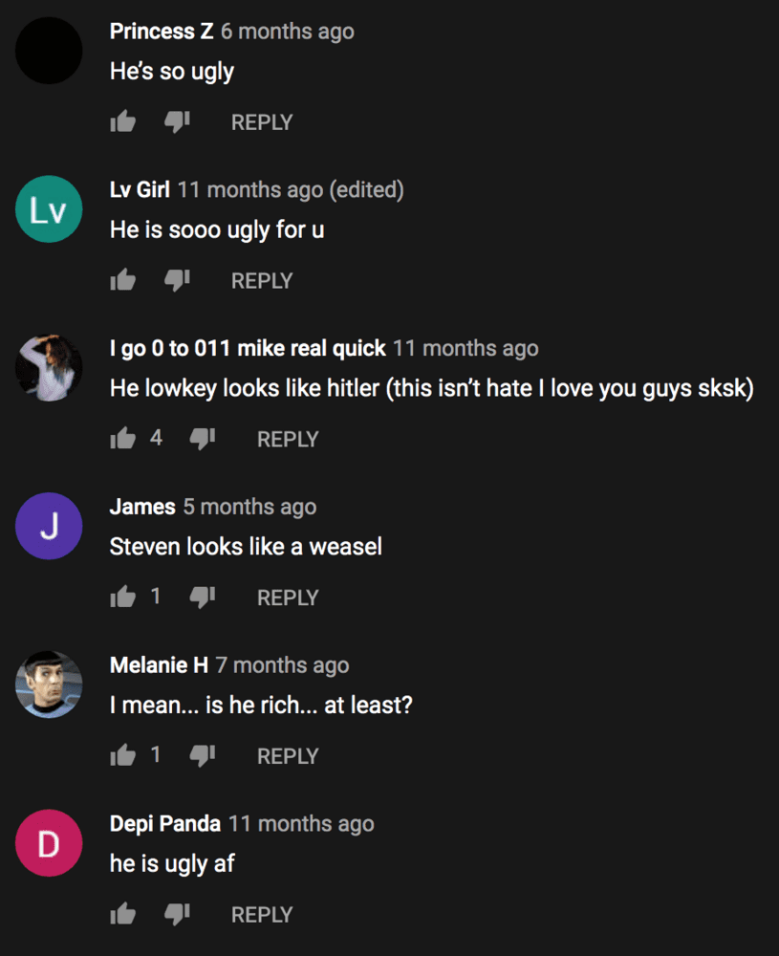Image resolution: width=779 pixels, height=956 pixels.
Task: Thumbs up the hitler comparison comment
Action: [x=122, y=439]
